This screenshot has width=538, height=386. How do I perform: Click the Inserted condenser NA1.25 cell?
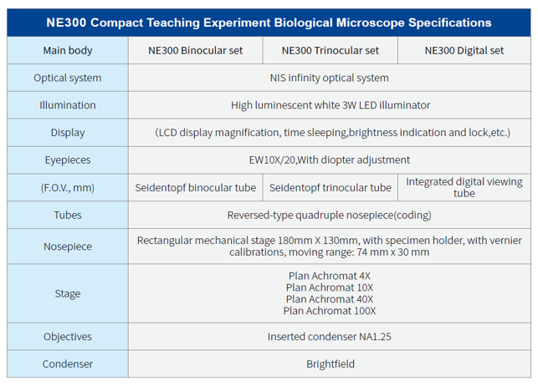point(330,337)
